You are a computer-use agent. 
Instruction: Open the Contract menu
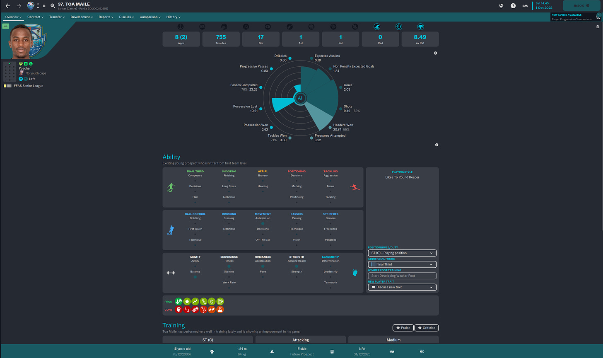(x=36, y=17)
